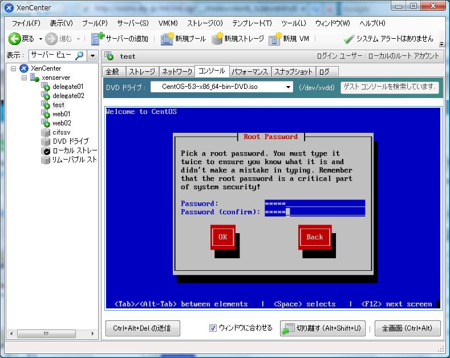Click the search magnifier icon in view box

(79, 55)
